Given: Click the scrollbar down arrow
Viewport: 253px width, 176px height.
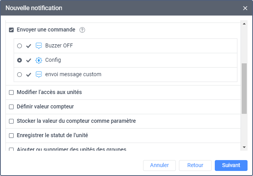Looking at the screenshot, I should pyautogui.click(x=244, y=147).
